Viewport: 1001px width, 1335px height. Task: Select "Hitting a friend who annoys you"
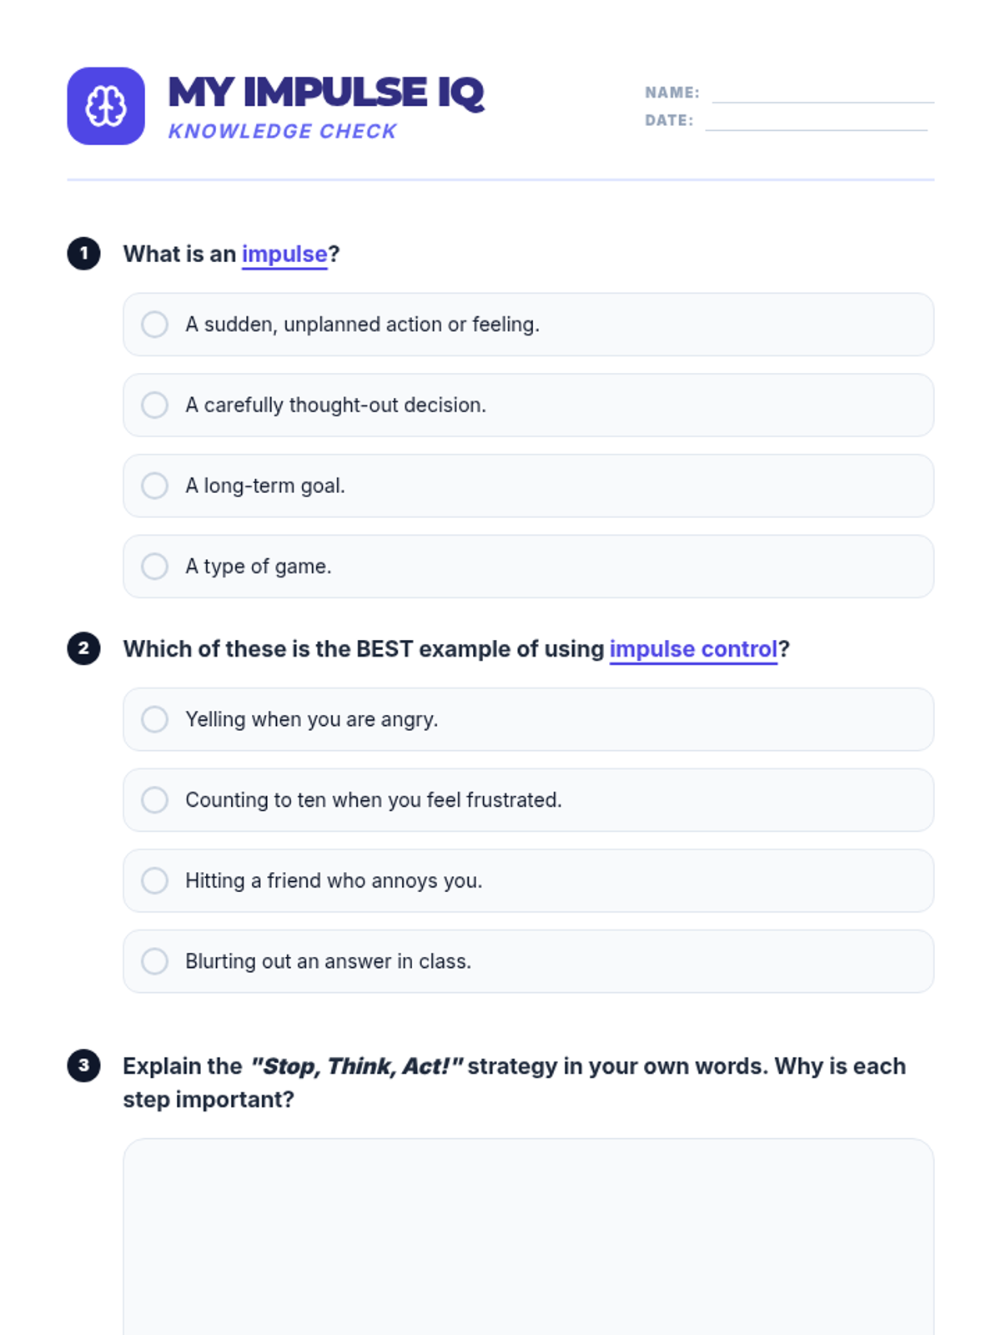tap(155, 880)
